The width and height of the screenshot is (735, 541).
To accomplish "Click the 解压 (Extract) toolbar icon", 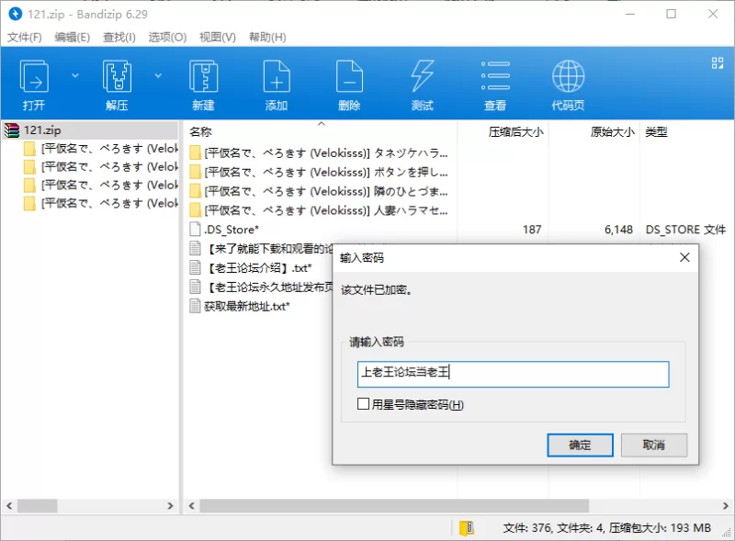I will point(117,85).
